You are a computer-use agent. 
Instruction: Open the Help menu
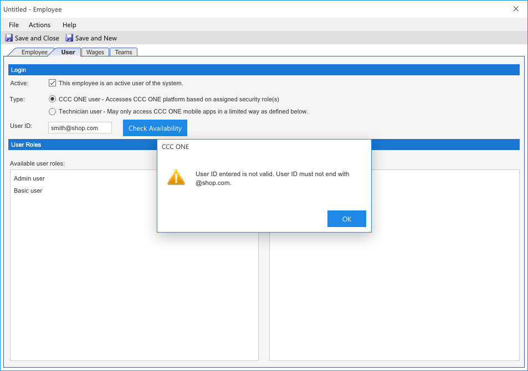pos(69,25)
